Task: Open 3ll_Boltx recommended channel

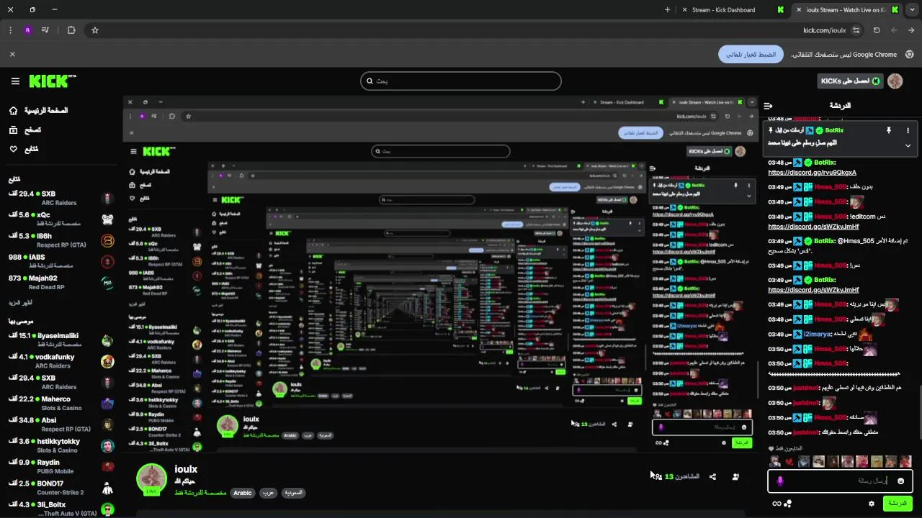Action: (x=61, y=509)
